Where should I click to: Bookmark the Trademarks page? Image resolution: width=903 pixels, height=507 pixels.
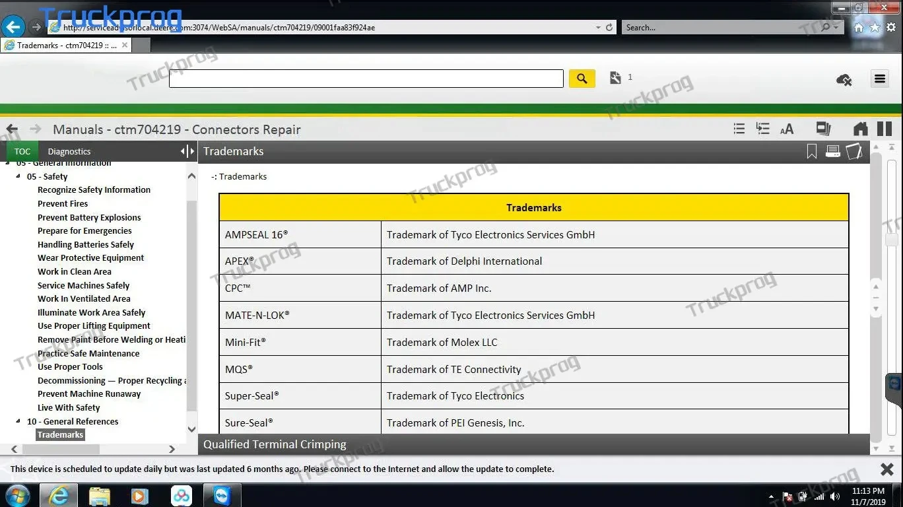click(812, 152)
